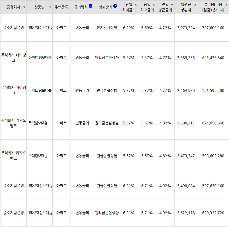
Task: Click 주택담보대출 in the 2,600,211 row
Action: pos(38,123)
